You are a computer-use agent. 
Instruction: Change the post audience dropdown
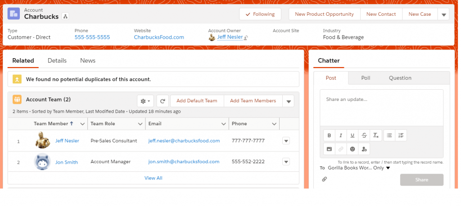point(359,168)
